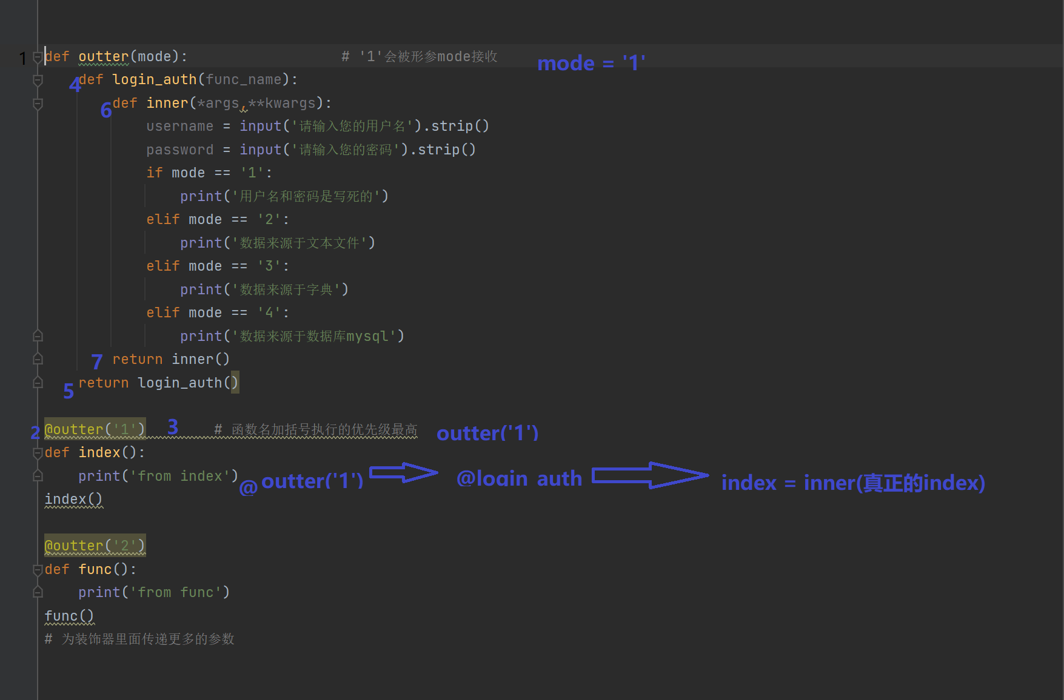This screenshot has height=700, width=1064.
Task: Click the func_name parameter
Action: coord(244,80)
